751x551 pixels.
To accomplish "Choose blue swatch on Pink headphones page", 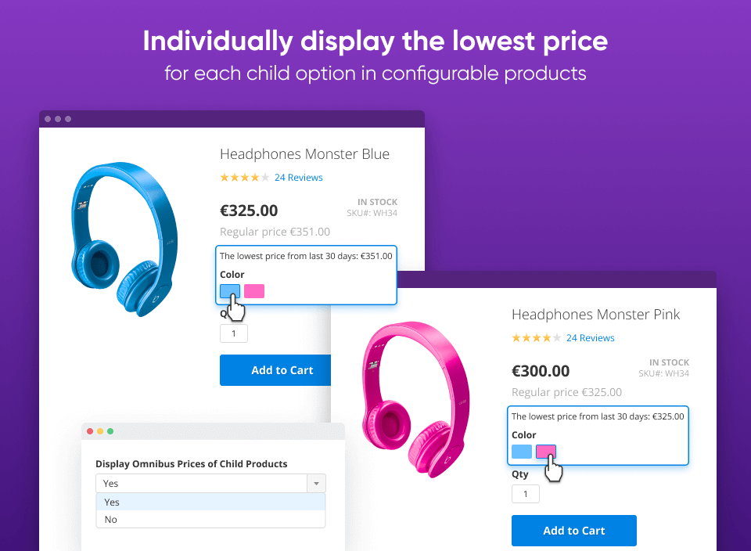I will (x=522, y=452).
